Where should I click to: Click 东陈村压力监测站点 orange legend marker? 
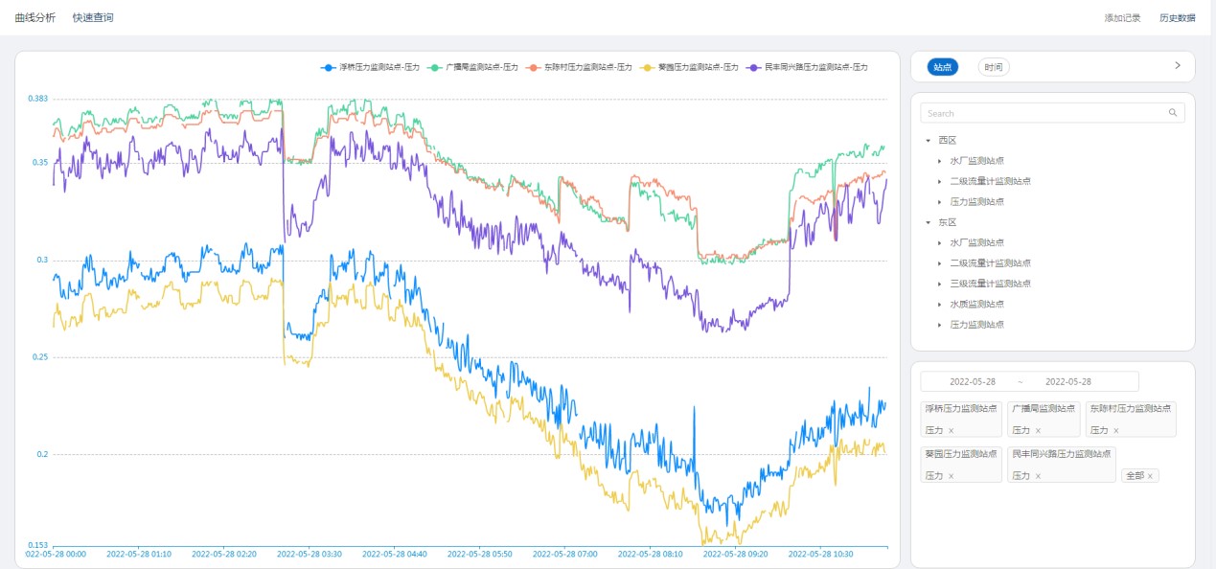coord(534,67)
